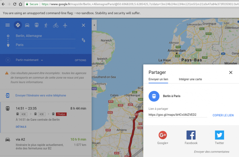Click Envoyer des commentaires link
The width and height of the screenshot is (239, 157).
(212, 152)
